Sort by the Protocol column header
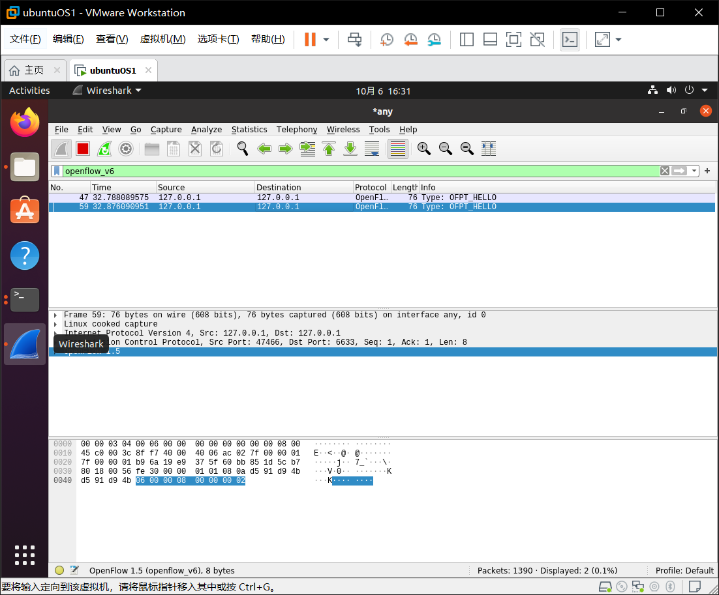The image size is (719, 595). tap(371, 187)
